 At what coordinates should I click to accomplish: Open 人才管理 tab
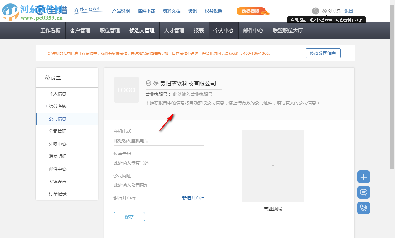click(174, 30)
